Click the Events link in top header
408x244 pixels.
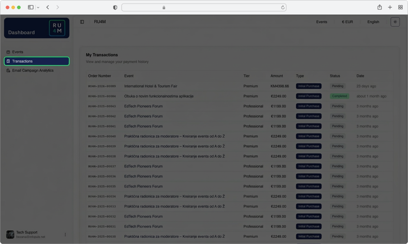coord(322,22)
